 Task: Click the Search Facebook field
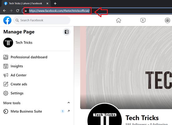coord(42,20)
